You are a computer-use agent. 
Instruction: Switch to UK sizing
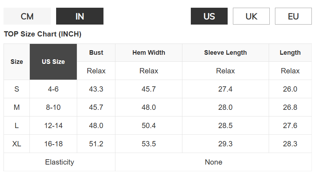[x=251, y=16]
